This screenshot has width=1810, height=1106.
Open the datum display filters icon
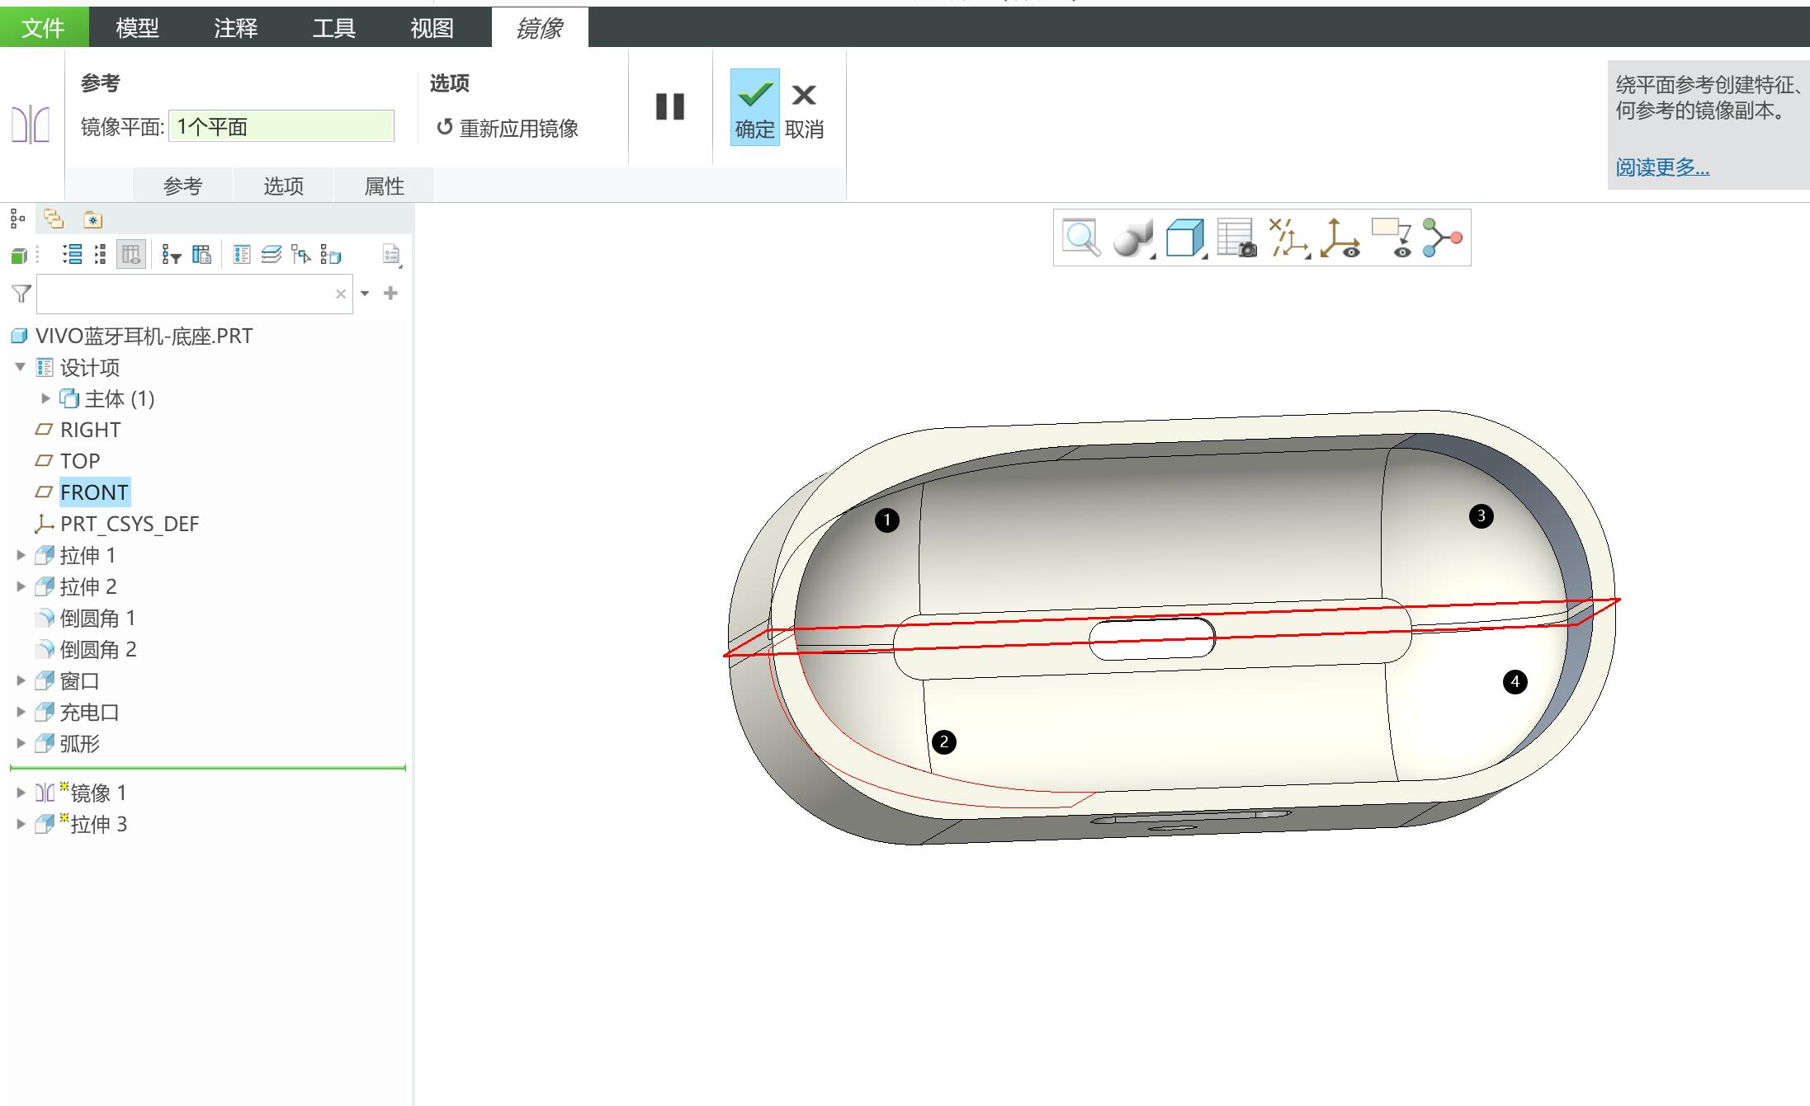1288,238
